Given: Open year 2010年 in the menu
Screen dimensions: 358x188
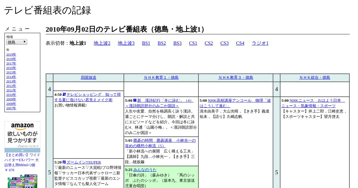Looking at the screenshot, I should [x=11, y=95].
